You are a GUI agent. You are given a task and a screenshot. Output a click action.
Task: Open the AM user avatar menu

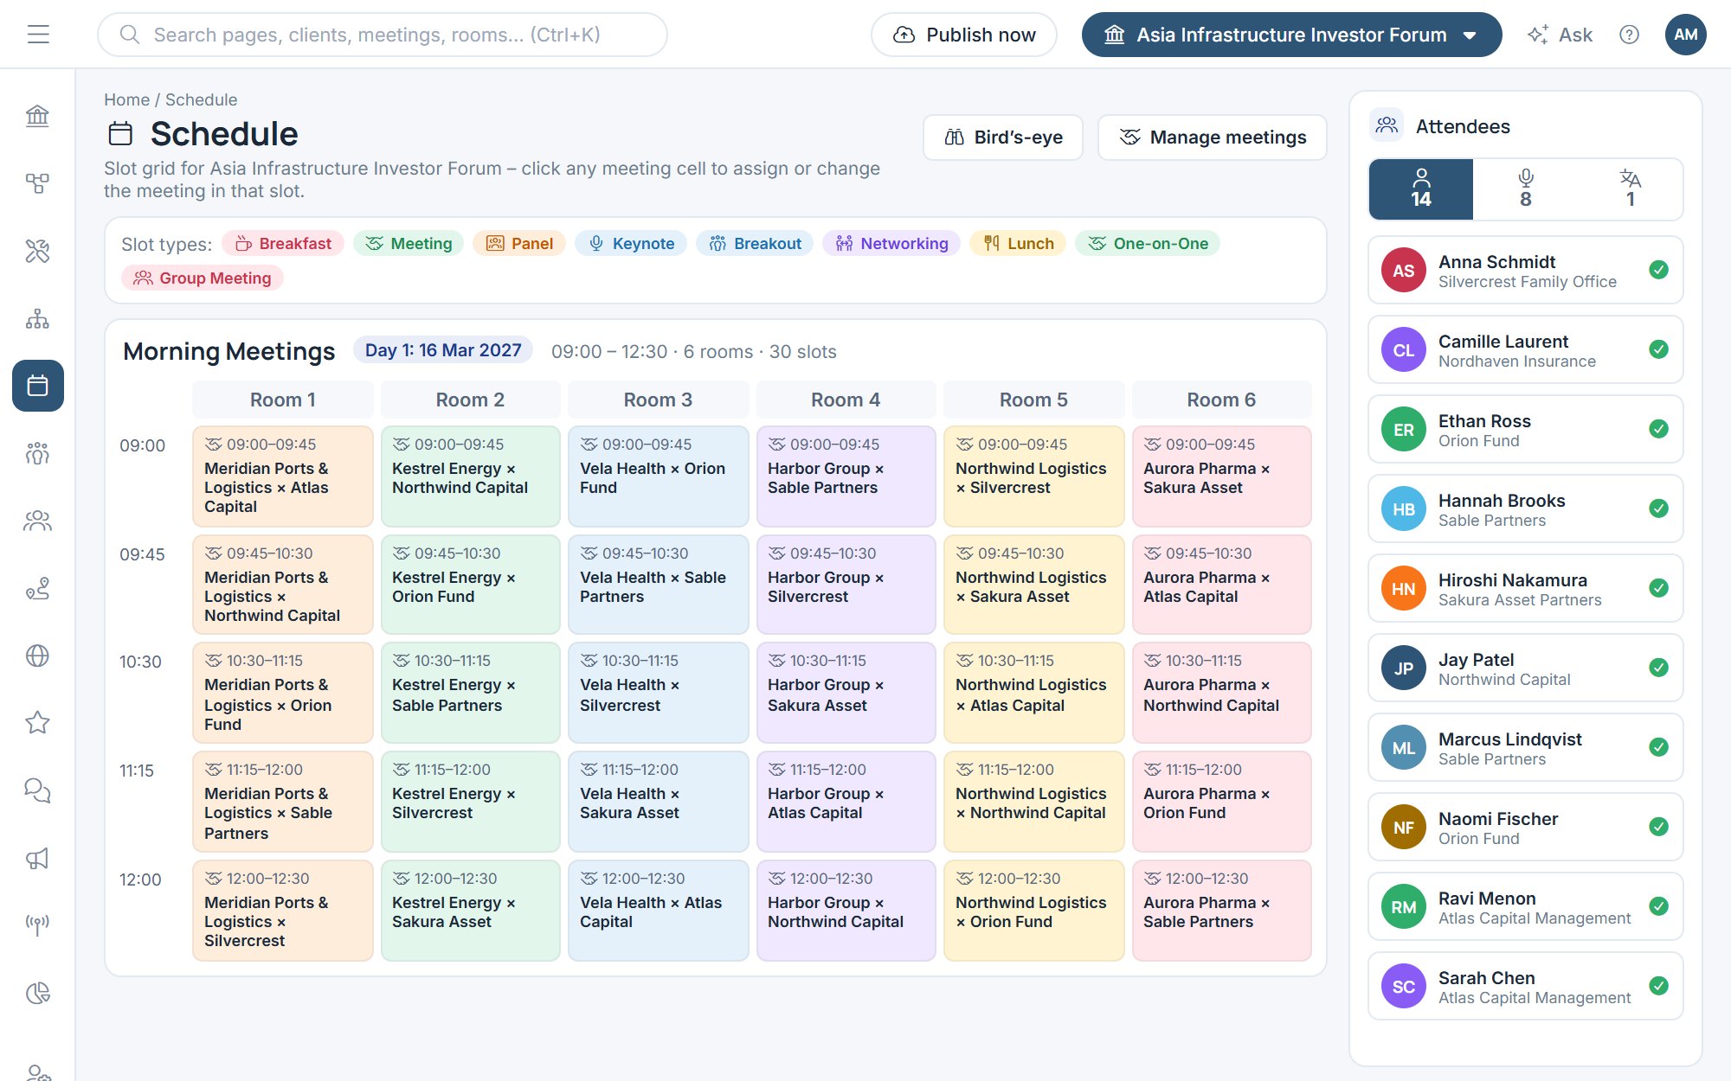click(1685, 35)
